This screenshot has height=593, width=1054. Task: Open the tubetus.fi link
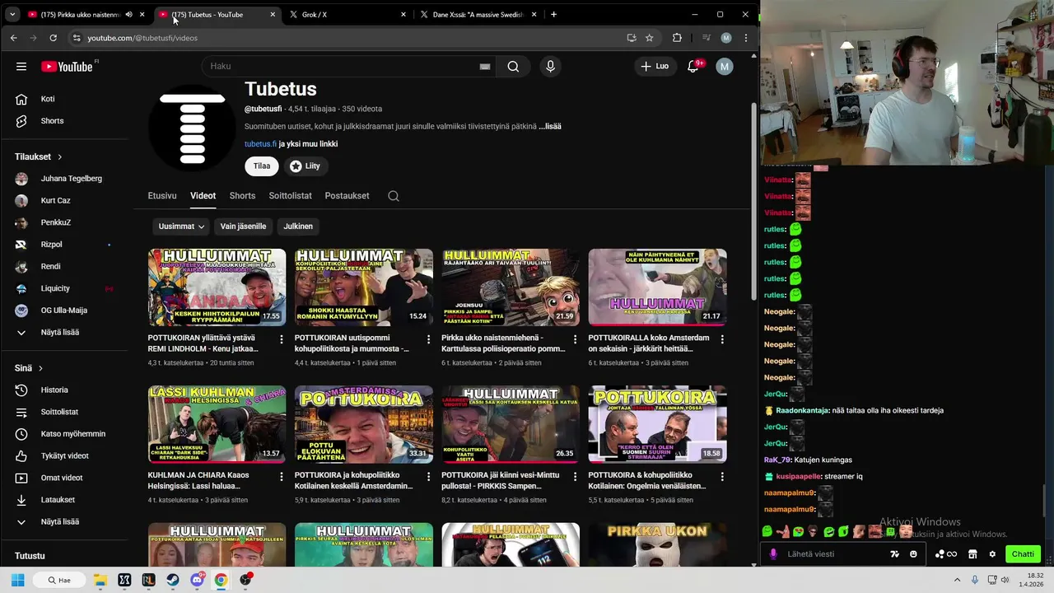click(x=260, y=144)
